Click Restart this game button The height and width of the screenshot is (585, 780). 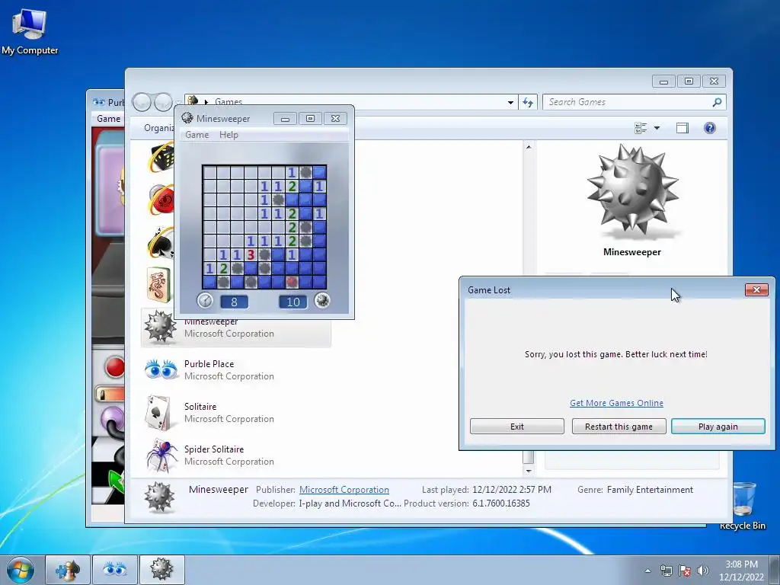click(619, 427)
